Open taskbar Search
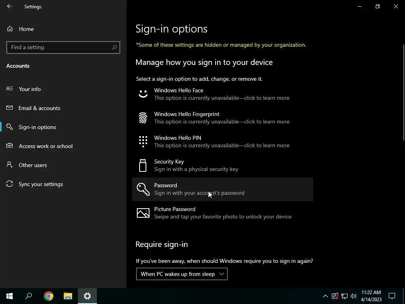 point(28,296)
